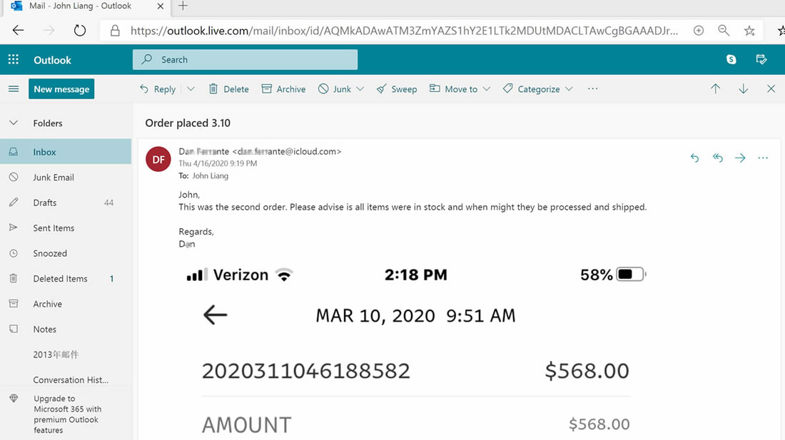This screenshot has height=440, width=785.
Task: Refresh the browser page
Action: click(x=80, y=31)
